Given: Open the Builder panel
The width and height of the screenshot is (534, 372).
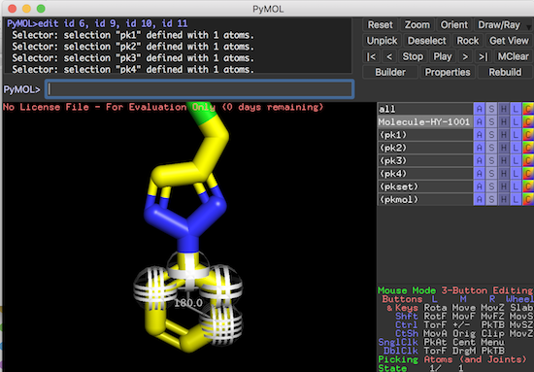Looking at the screenshot, I should [x=390, y=72].
